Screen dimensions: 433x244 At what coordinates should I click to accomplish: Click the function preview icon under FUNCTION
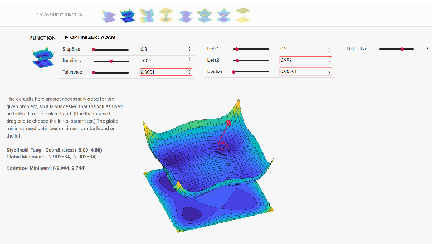point(43,57)
